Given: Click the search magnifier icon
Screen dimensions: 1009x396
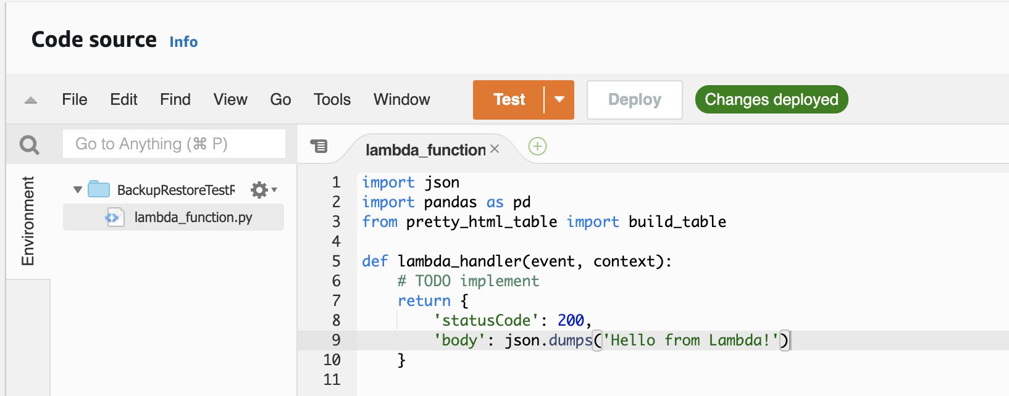Looking at the screenshot, I should (29, 145).
